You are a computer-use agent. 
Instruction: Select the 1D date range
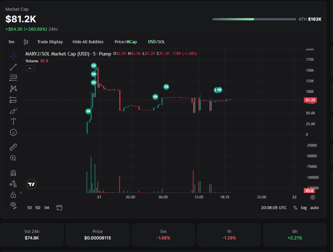click(x=29, y=208)
